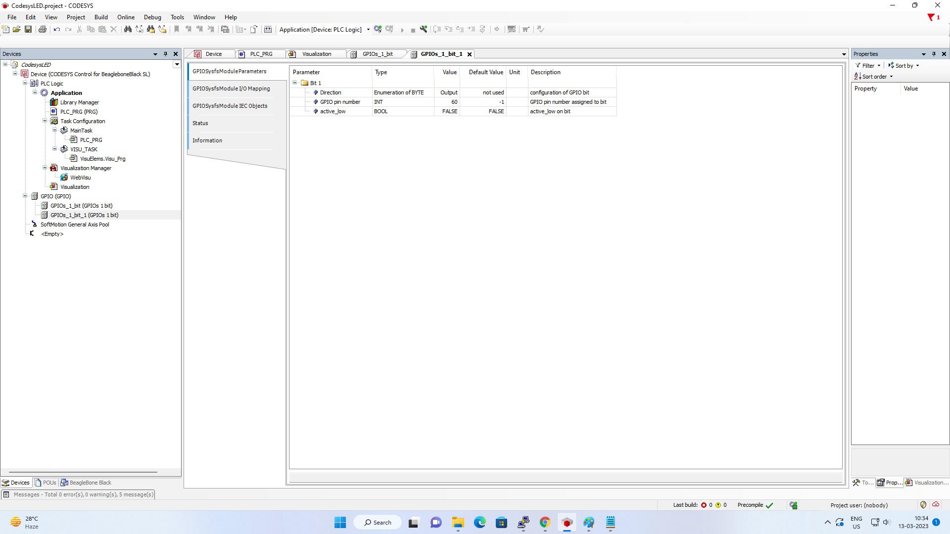Click the Login to device icon

point(378,29)
